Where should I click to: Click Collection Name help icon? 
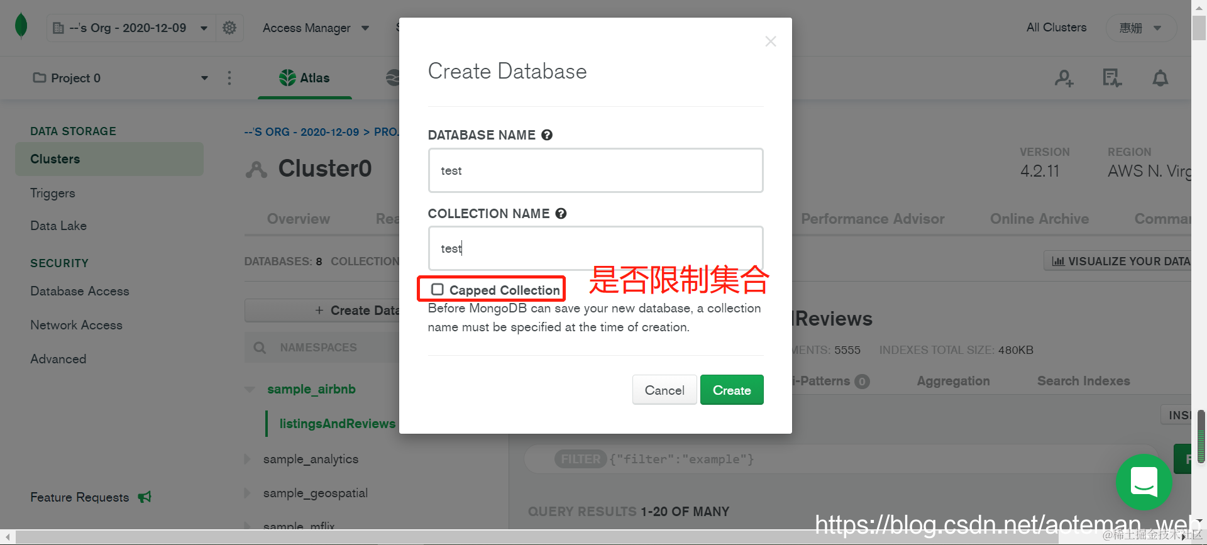(x=561, y=214)
